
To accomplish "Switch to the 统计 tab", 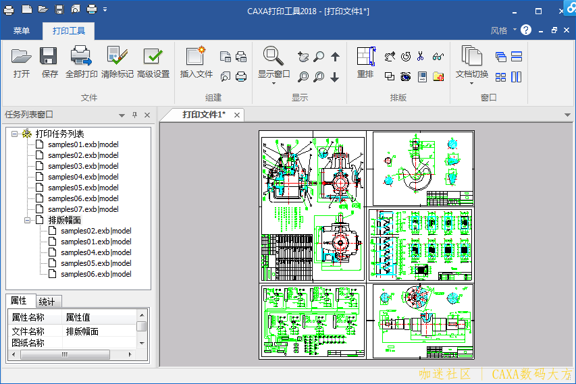I will pos(47,302).
